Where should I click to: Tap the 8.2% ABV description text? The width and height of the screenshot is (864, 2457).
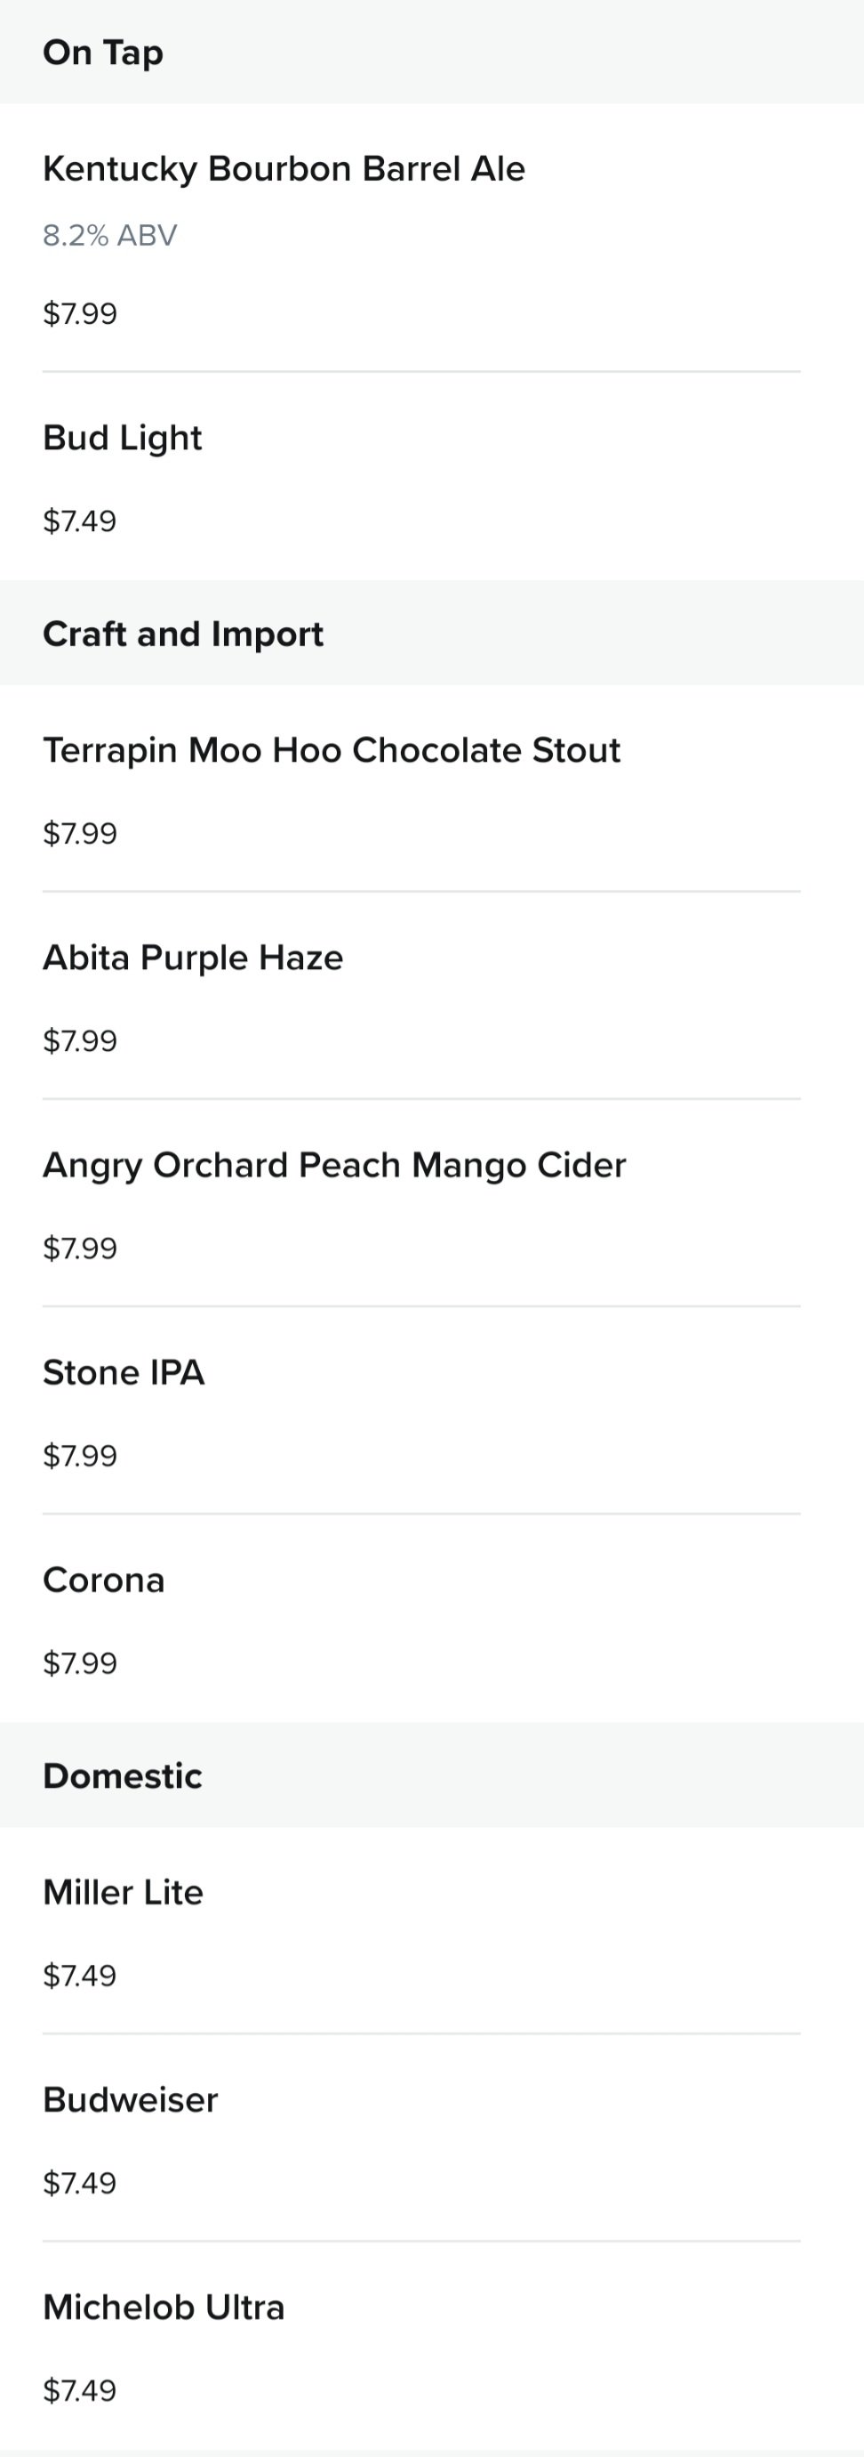pyautogui.click(x=109, y=236)
